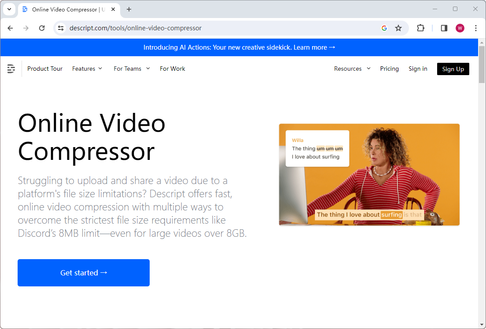Go to the Pricing page

coord(389,69)
